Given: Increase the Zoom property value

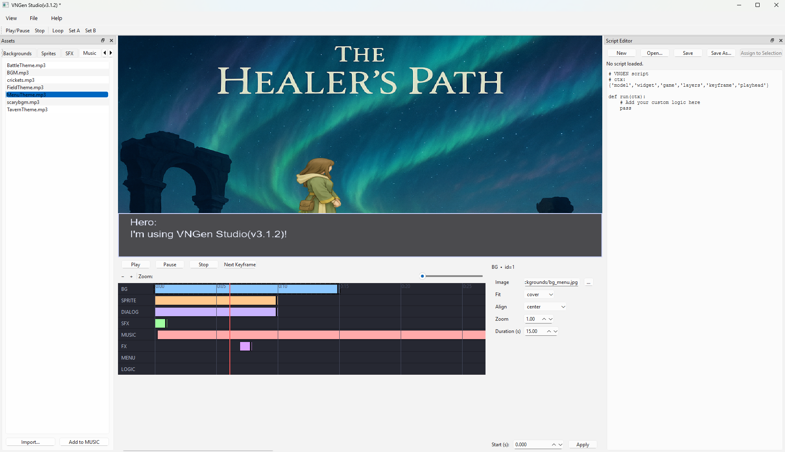Looking at the screenshot, I should (x=544, y=319).
